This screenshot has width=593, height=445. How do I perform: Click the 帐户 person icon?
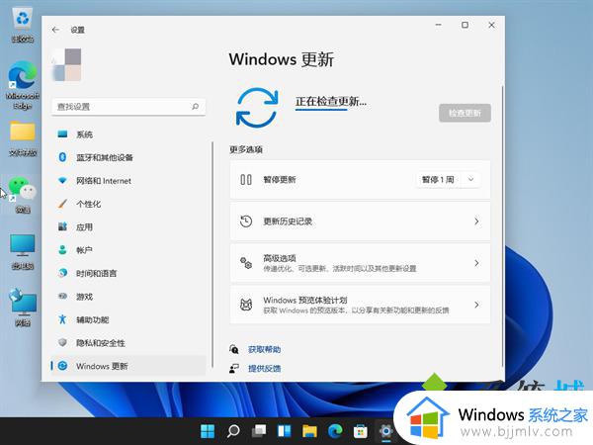pyautogui.click(x=62, y=250)
